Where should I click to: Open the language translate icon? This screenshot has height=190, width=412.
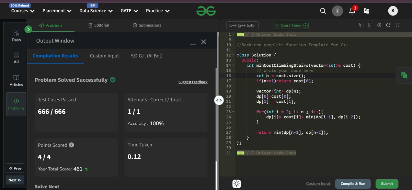click(367, 11)
